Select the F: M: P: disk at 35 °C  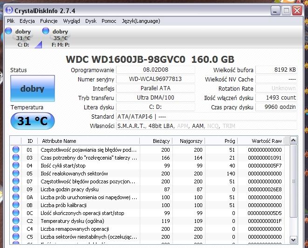(60, 38)
